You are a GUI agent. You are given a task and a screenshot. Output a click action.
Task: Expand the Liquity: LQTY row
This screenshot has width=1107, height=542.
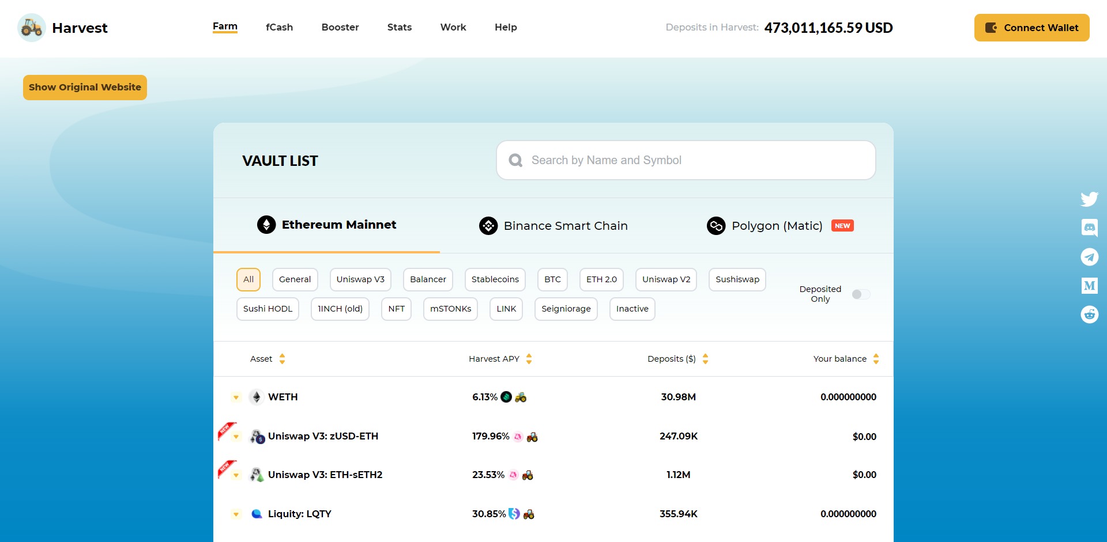coord(236,514)
